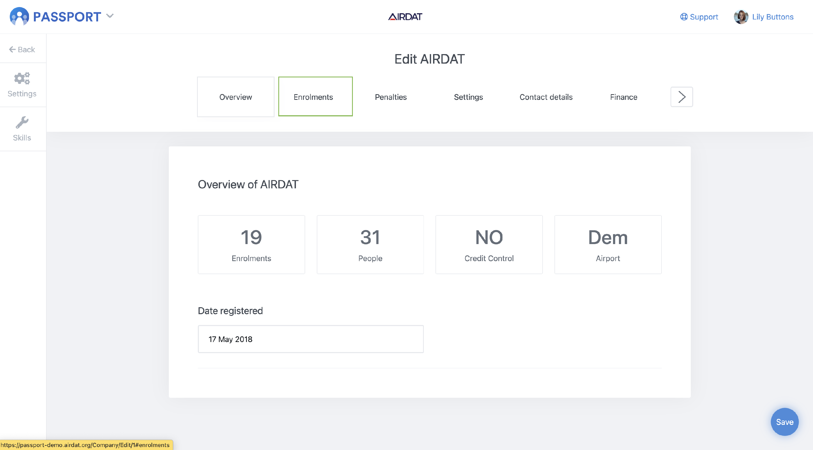Switch to the Penalties tab

click(391, 97)
